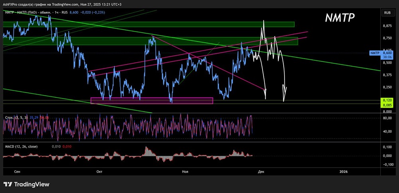Click the 0,100 MACD scale label
Image resolution: width=399 pixels, height=193 pixels.
point(387,147)
